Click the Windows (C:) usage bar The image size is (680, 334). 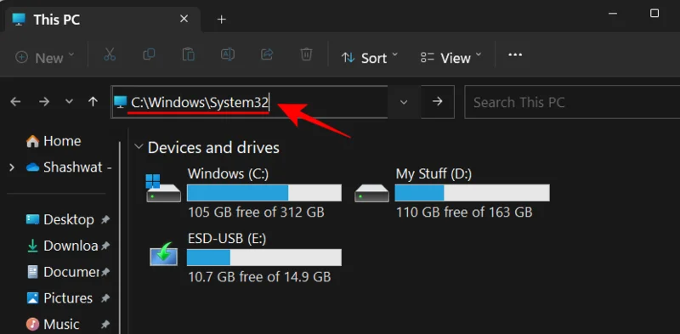(264, 193)
